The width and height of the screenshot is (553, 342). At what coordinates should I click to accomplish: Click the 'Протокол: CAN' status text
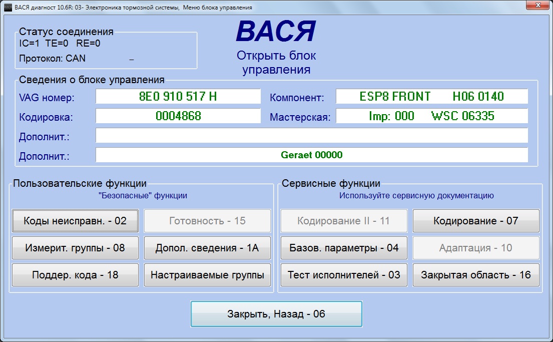click(x=52, y=58)
